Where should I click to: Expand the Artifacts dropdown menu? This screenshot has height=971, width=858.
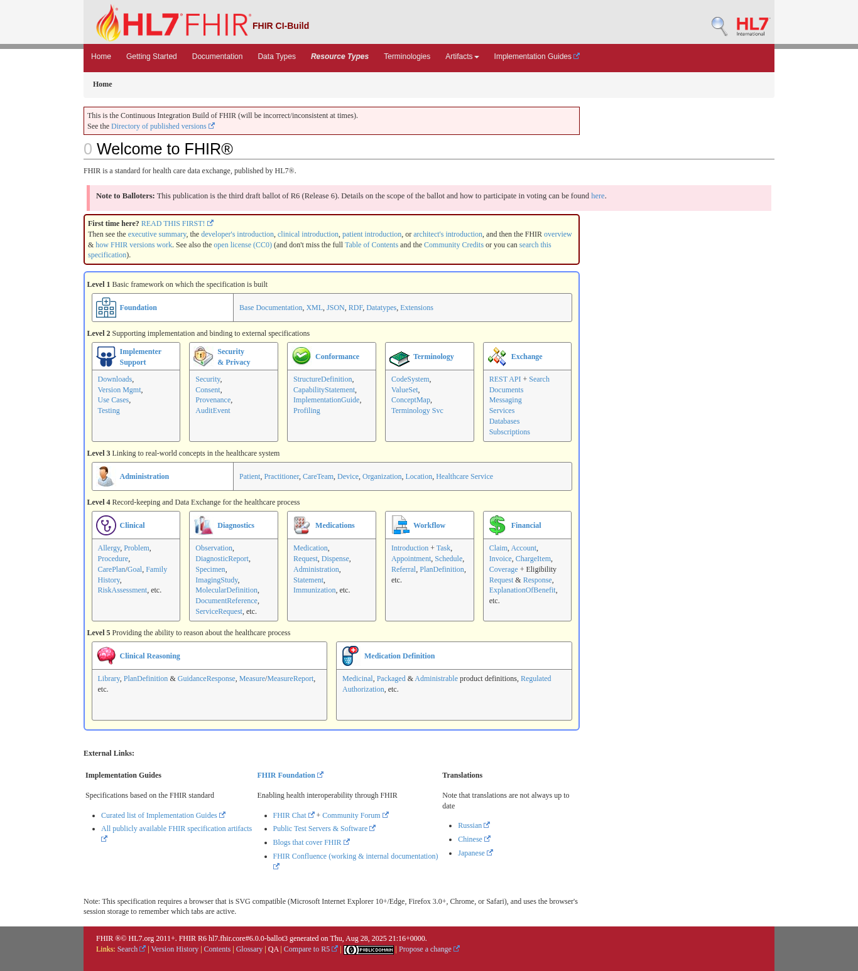pyautogui.click(x=462, y=56)
